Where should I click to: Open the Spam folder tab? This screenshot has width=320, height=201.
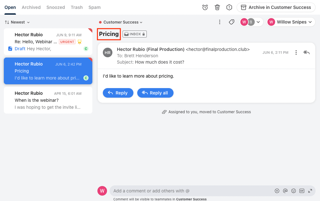(x=94, y=7)
